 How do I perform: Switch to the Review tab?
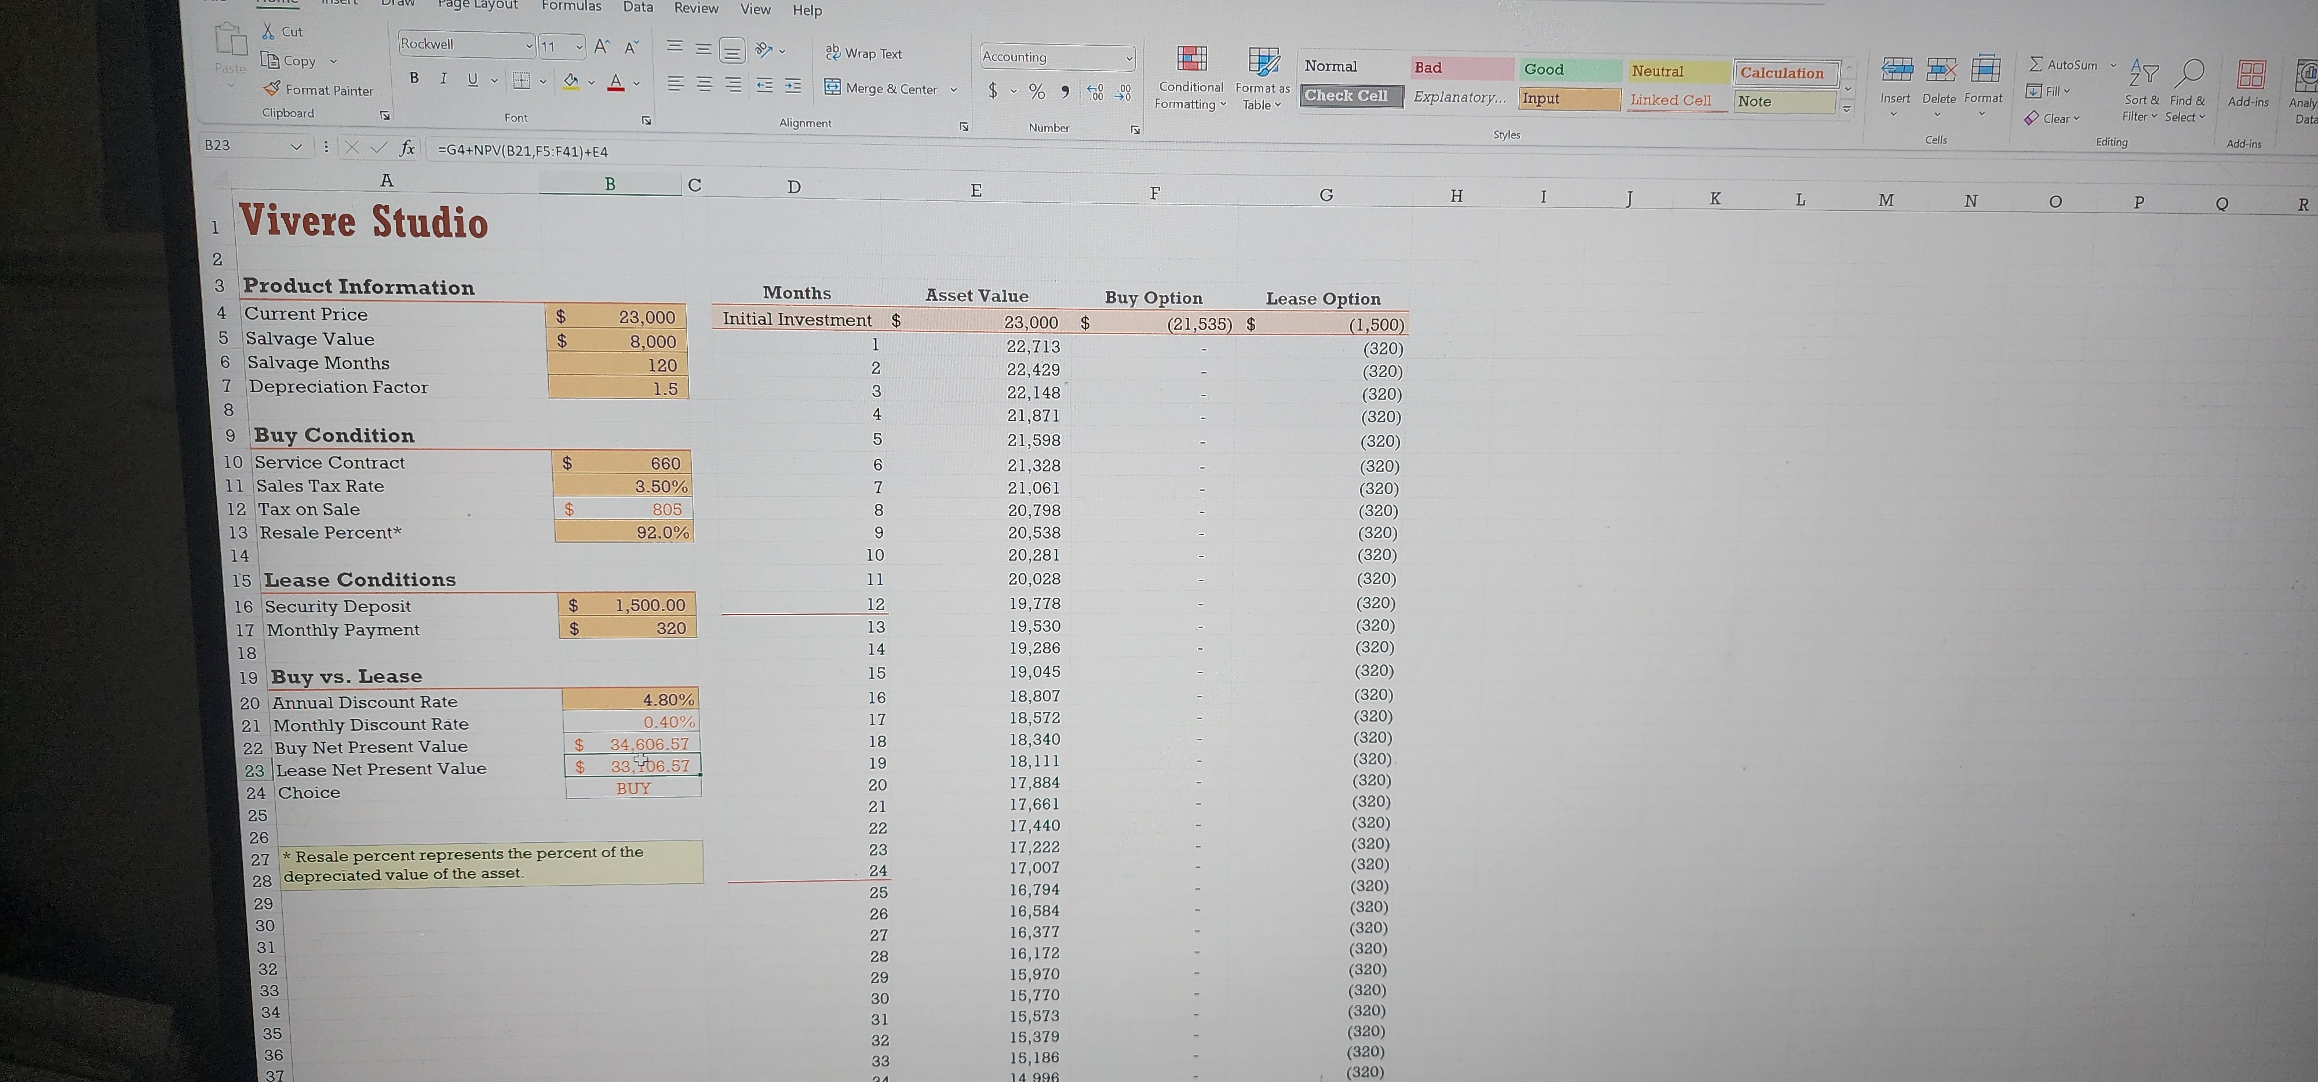pos(695,8)
